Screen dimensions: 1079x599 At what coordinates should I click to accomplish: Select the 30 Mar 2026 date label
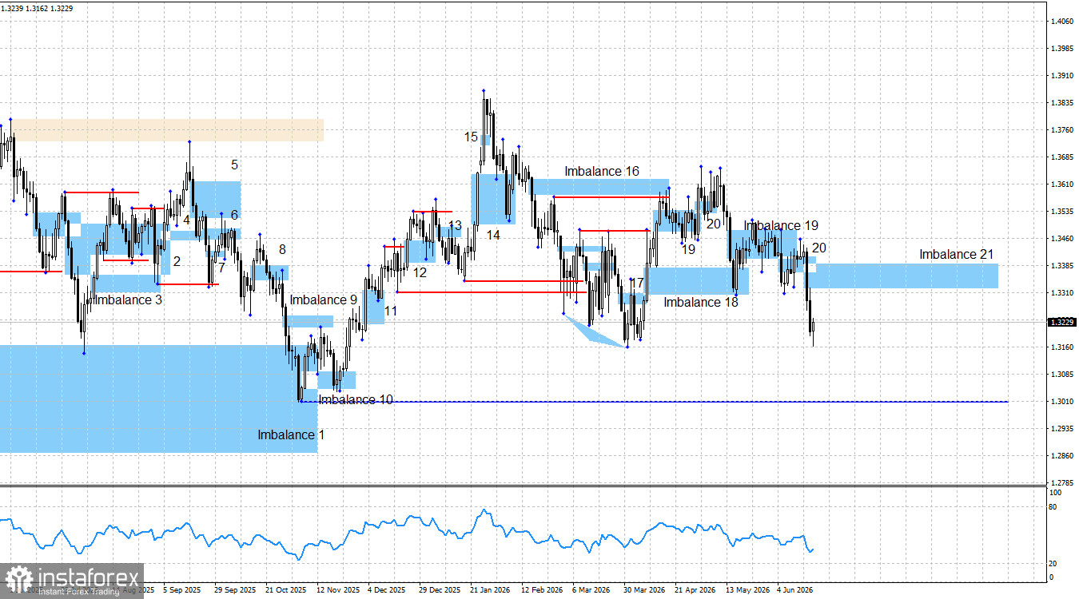click(644, 590)
